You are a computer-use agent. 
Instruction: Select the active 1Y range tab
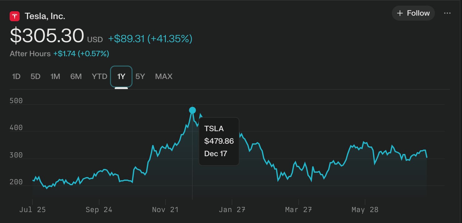pos(121,77)
